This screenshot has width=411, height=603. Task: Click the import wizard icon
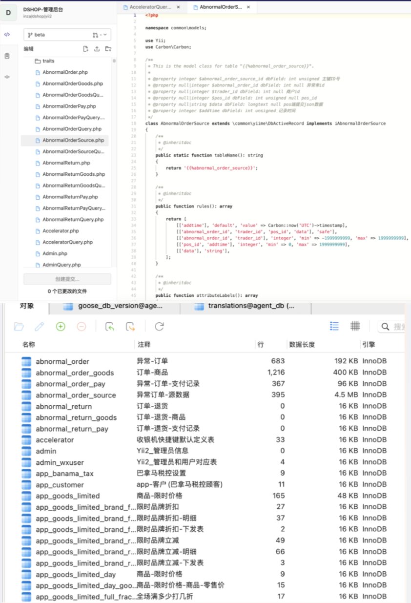point(110,326)
